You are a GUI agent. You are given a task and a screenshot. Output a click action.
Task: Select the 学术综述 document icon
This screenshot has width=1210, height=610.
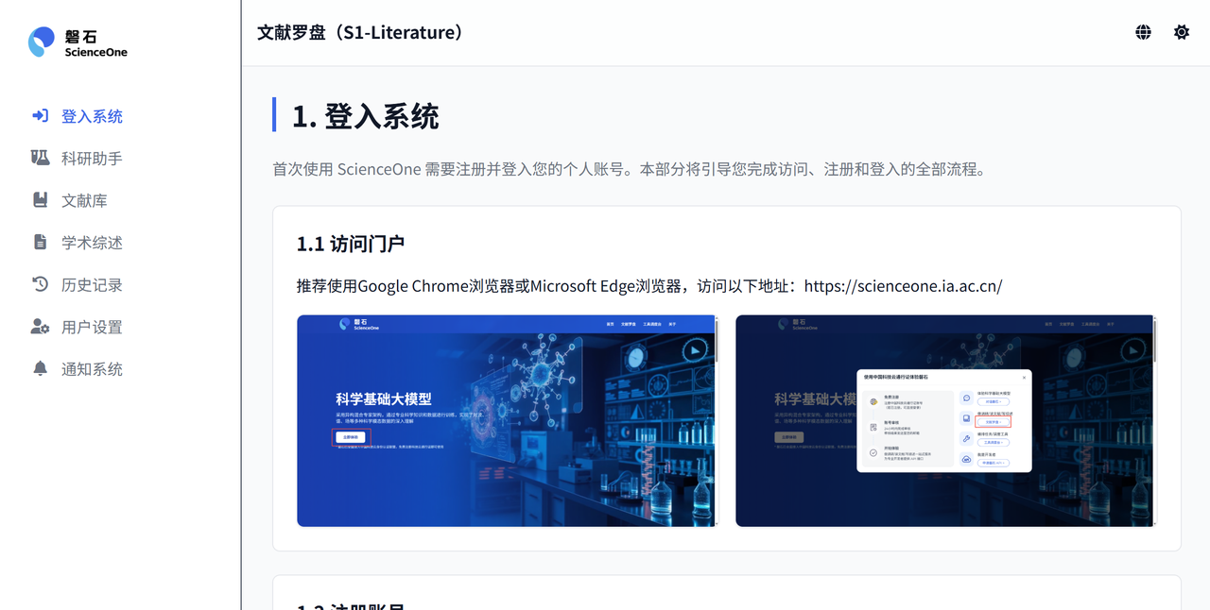[x=38, y=242]
